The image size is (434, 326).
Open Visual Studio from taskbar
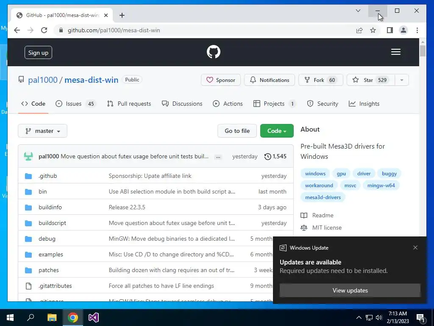pyautogui.click(x=94, y=318)
